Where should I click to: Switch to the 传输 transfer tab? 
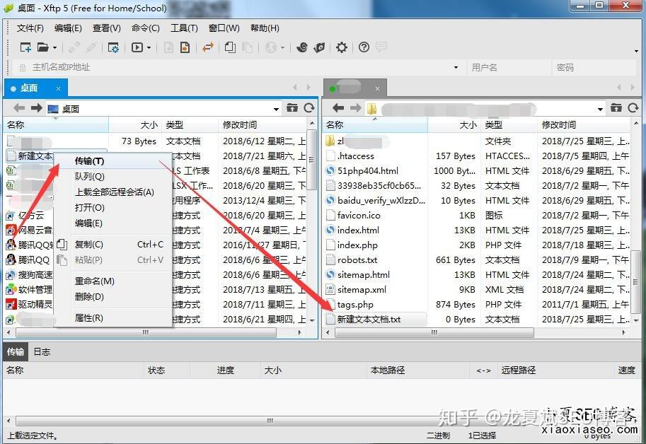16,352
